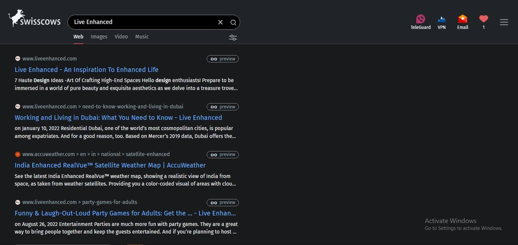Open the Swisscows logo homepage

pos(34,18)
